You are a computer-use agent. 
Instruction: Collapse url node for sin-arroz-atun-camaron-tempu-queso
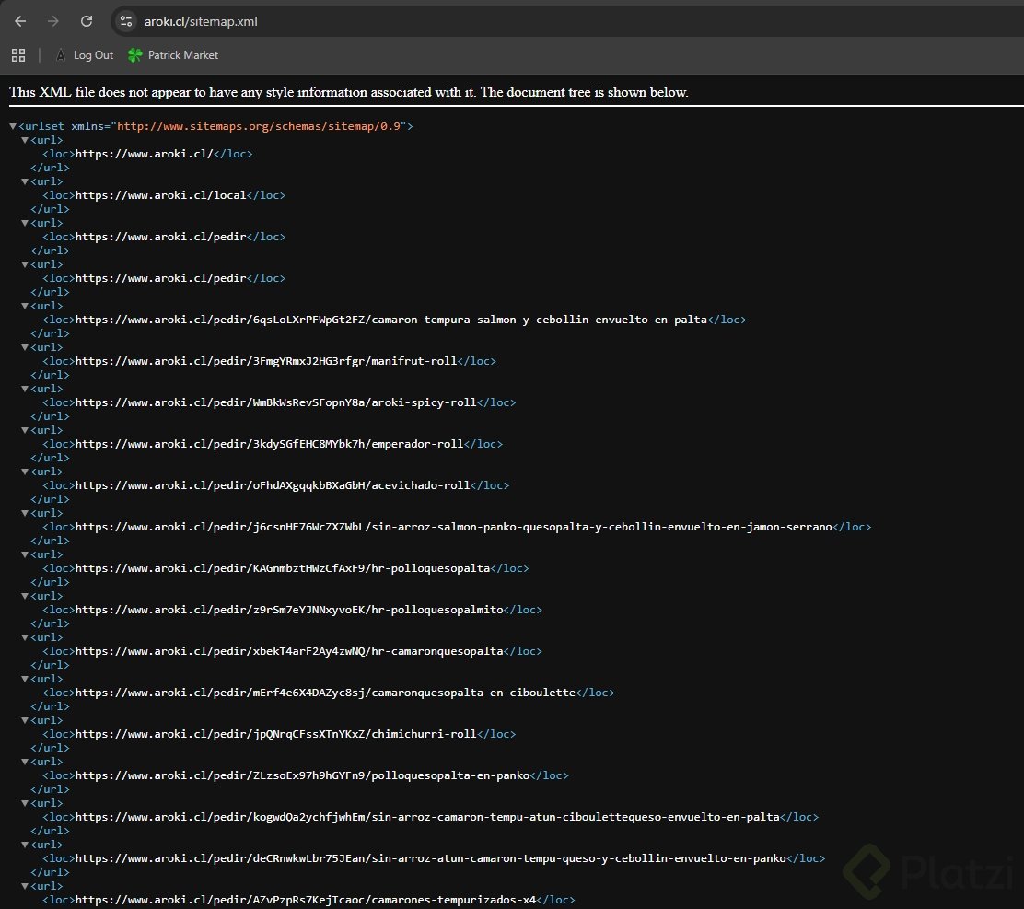point(25,845)
